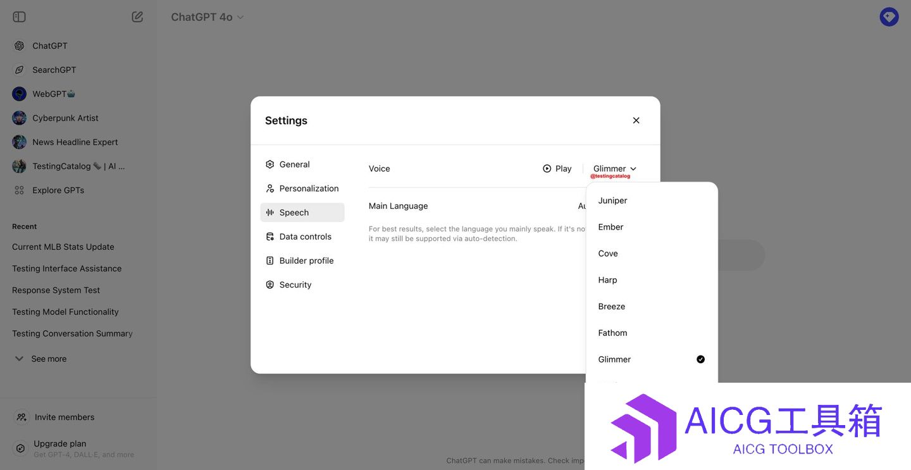The height and width of the screenshot is (470, 911).
Task: Switch to General settings tab
Action: 302,164
